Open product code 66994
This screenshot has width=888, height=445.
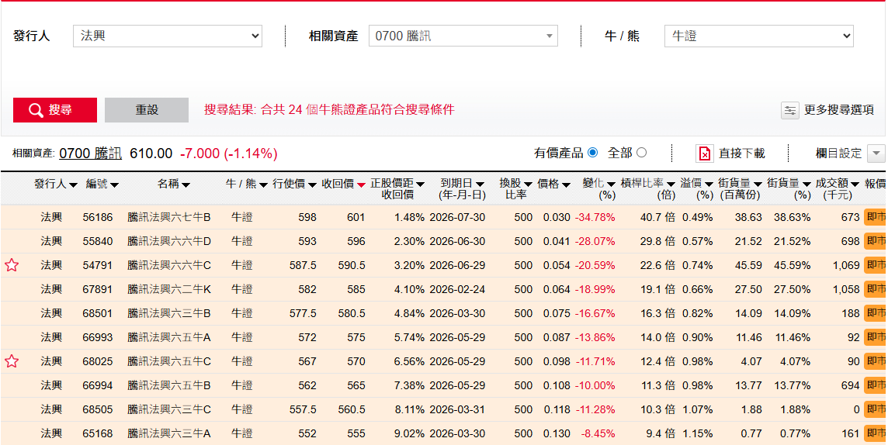click(x=97, y=385)
